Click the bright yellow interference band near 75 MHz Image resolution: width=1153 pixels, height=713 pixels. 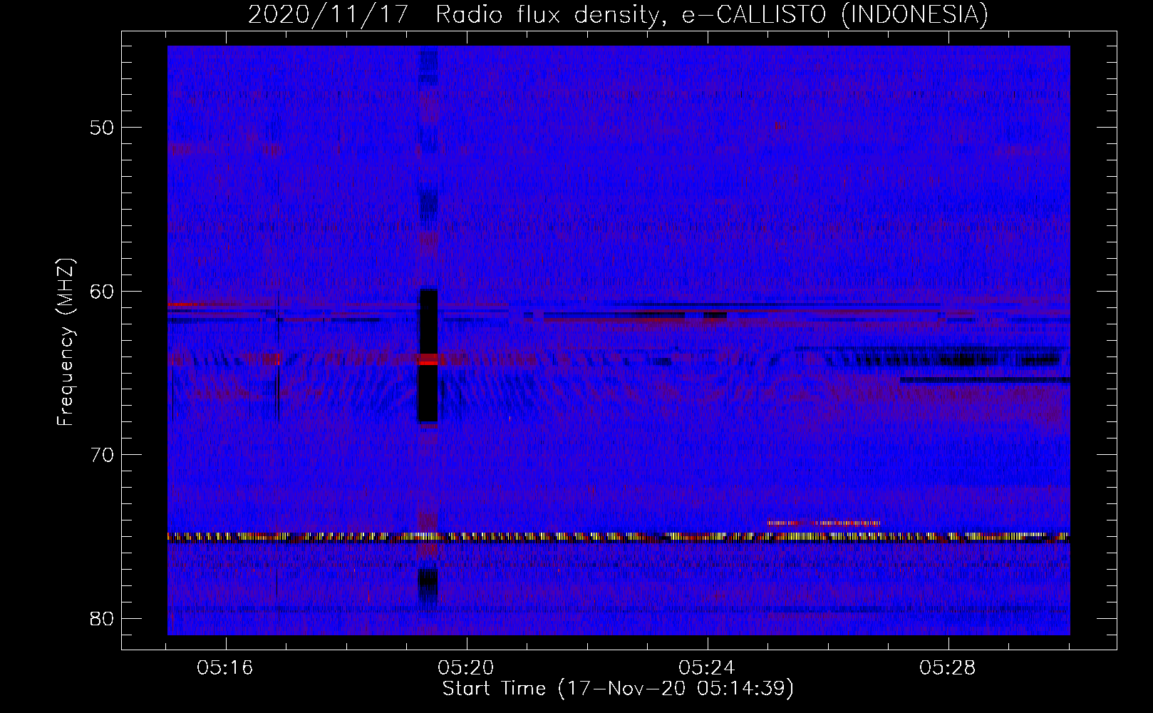coord(619,537)
